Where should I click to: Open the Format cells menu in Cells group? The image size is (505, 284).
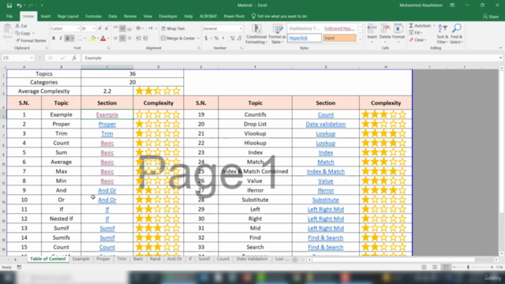coord(398,32)
